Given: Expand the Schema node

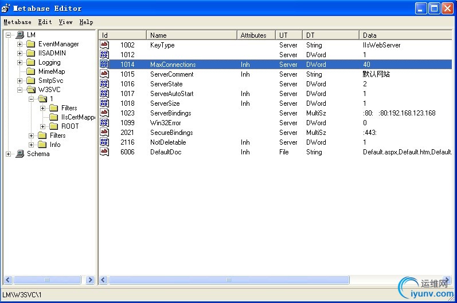Looking at the screenshot, I should point(9,154).
